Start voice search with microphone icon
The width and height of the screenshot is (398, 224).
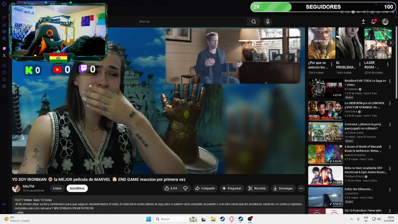tap(268, 21)
